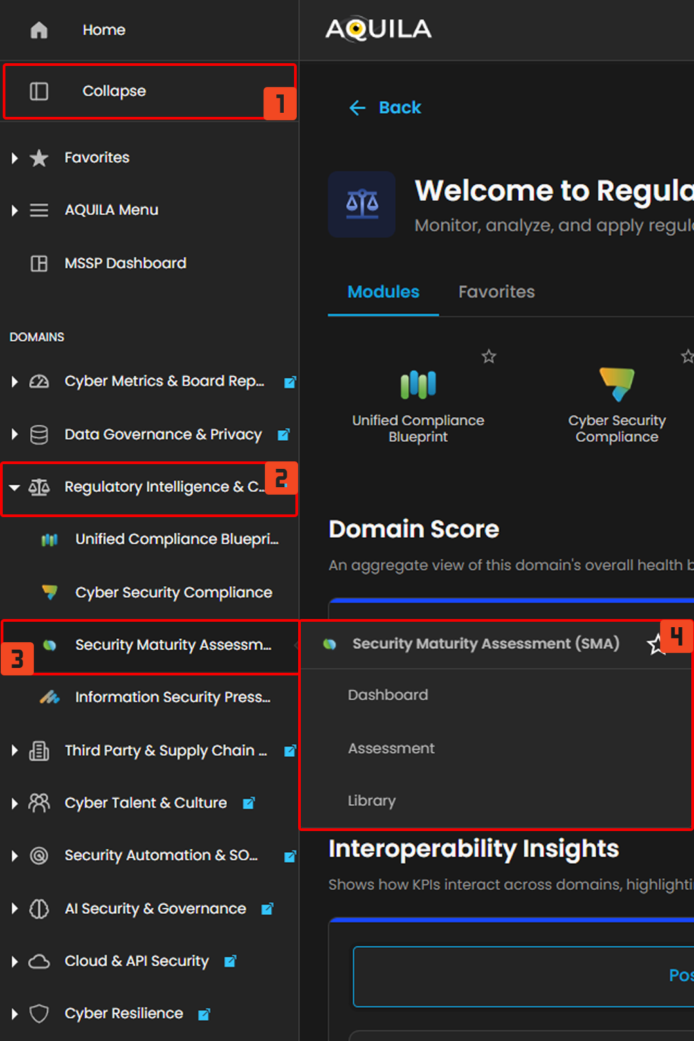Expand the Third Party & Supply Chain arrow
Image resolution: width=694 pixels, height=1041 pixels.
(x=14, y=751)
